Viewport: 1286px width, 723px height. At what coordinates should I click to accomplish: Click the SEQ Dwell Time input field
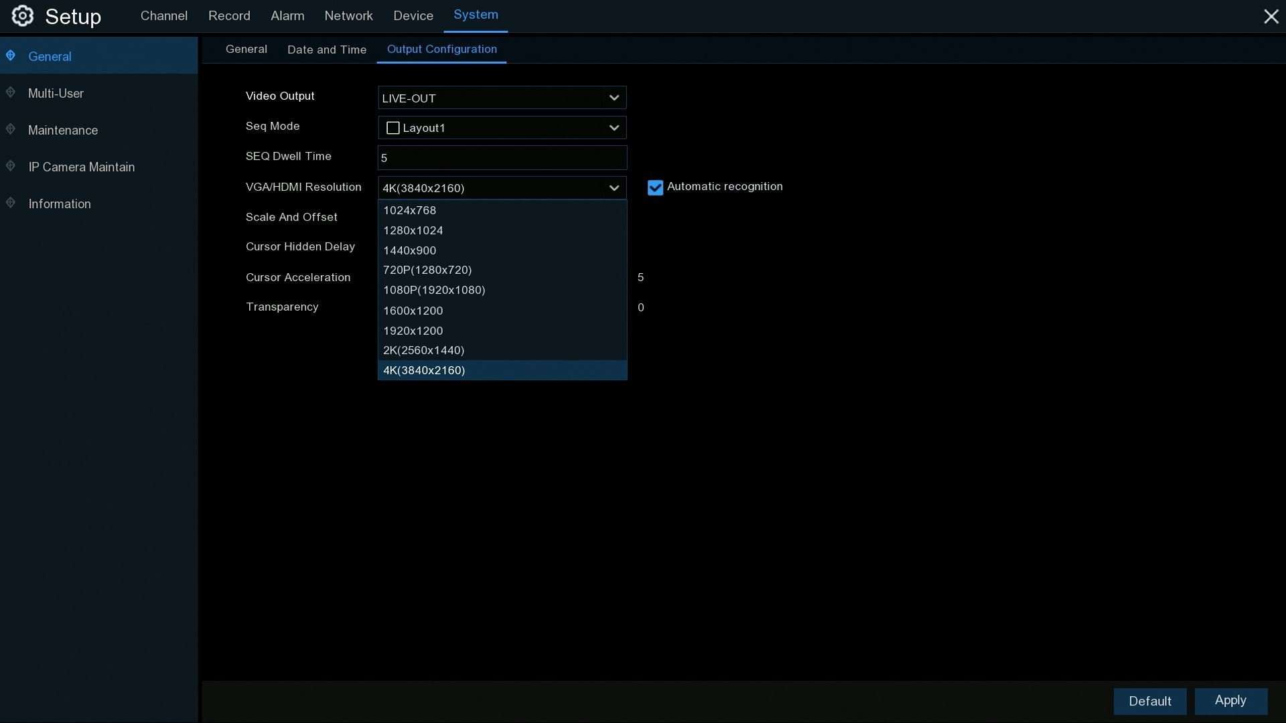click(x=502, y=158)
